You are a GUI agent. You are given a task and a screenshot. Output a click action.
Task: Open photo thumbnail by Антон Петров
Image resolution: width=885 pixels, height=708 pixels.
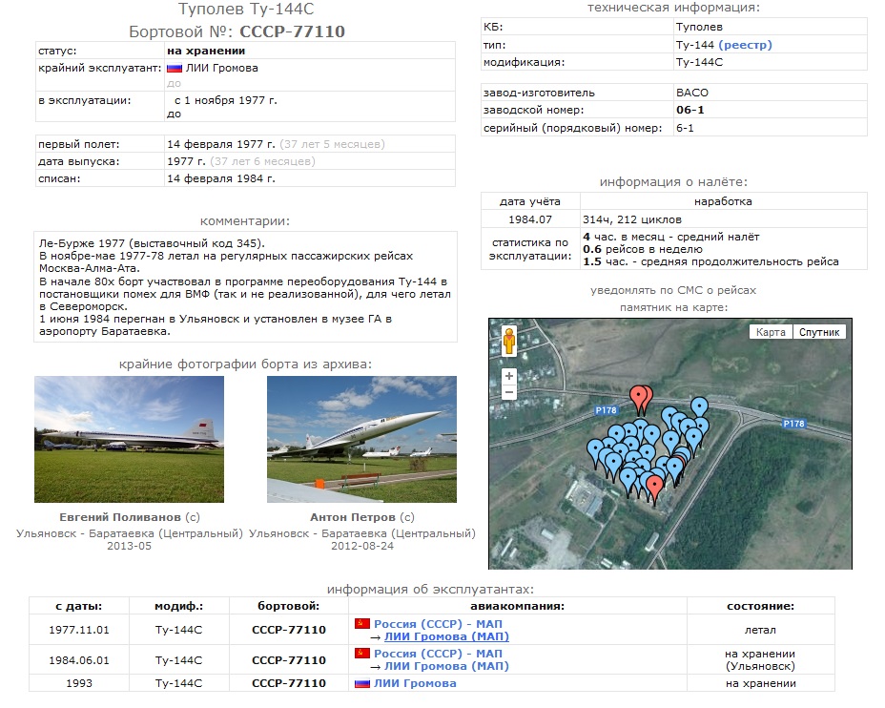click(x=361, y=439)
